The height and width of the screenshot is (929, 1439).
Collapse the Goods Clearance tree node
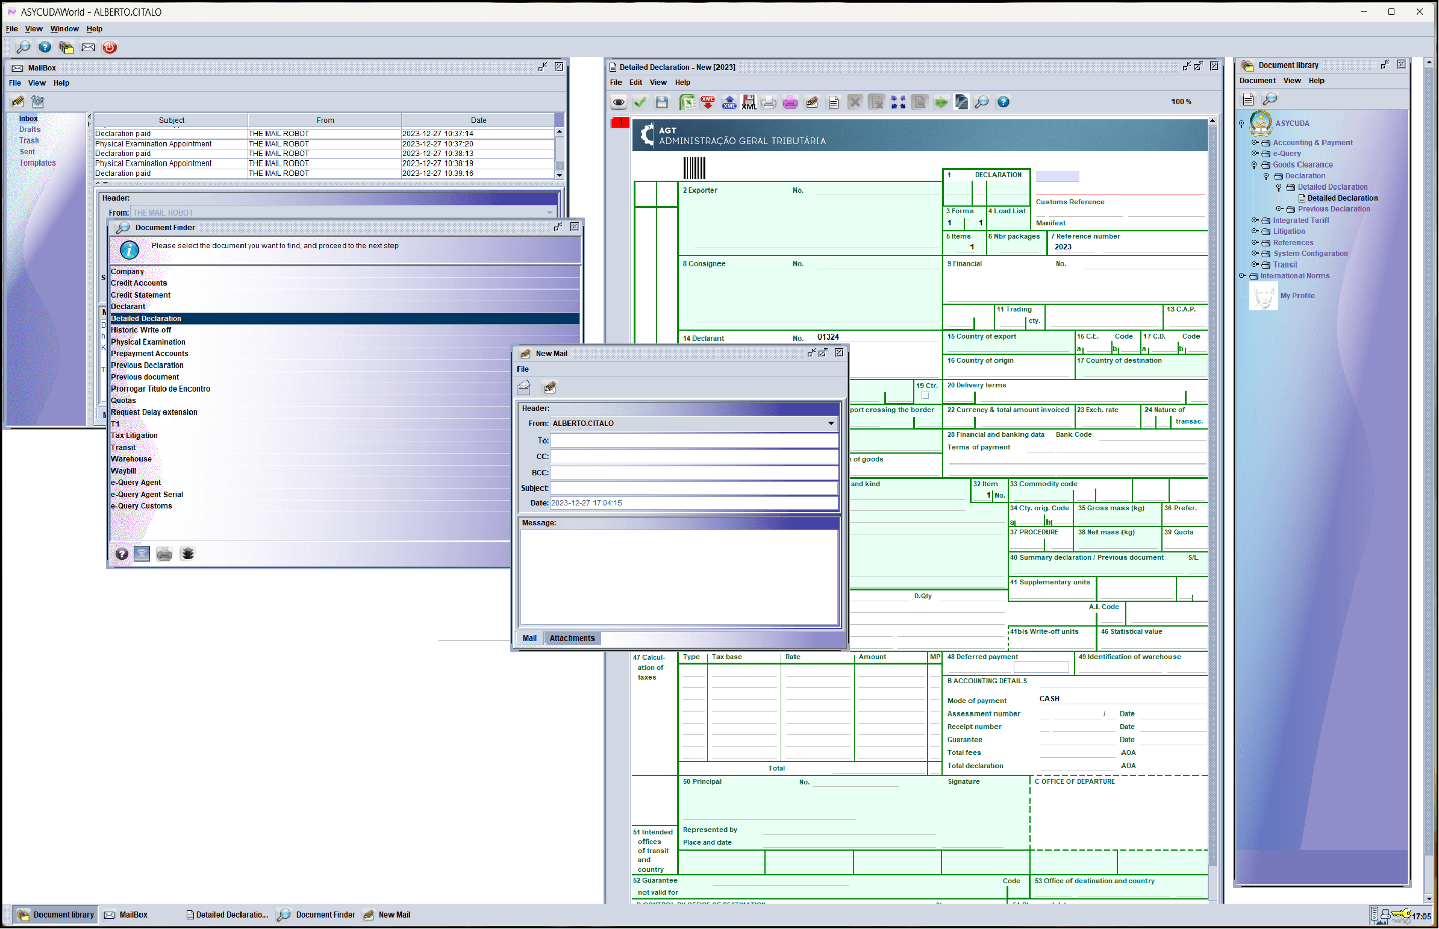1255,164
